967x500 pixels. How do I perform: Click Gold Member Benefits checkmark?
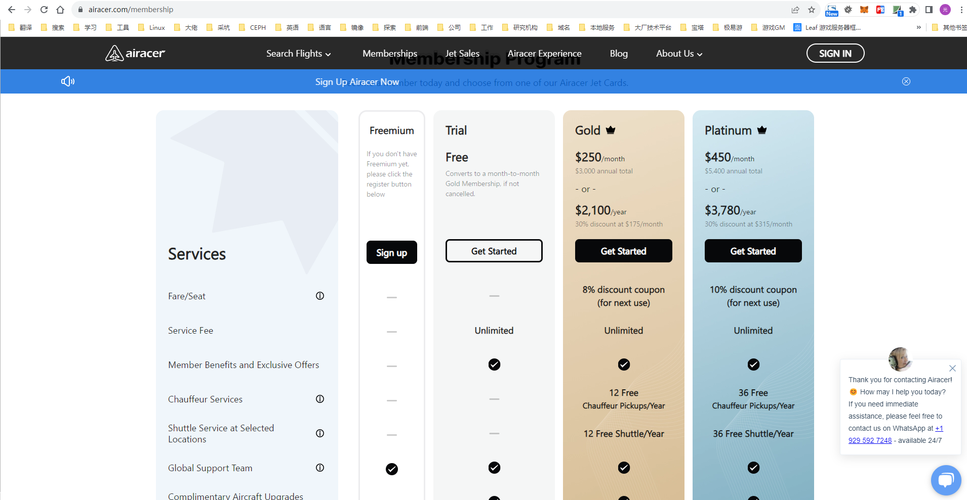624,365
